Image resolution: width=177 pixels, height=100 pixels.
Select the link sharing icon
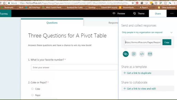(x=126, y=54)
